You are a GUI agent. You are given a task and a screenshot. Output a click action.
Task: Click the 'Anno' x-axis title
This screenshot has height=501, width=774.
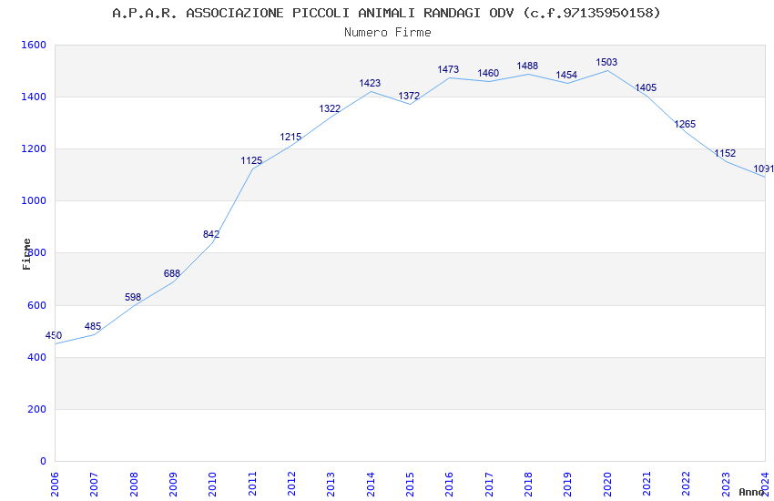coord(751,492)
